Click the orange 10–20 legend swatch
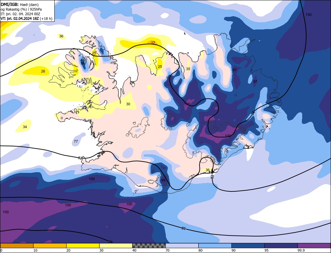This screenshot has width=331, height=253. tap(50, 245)
